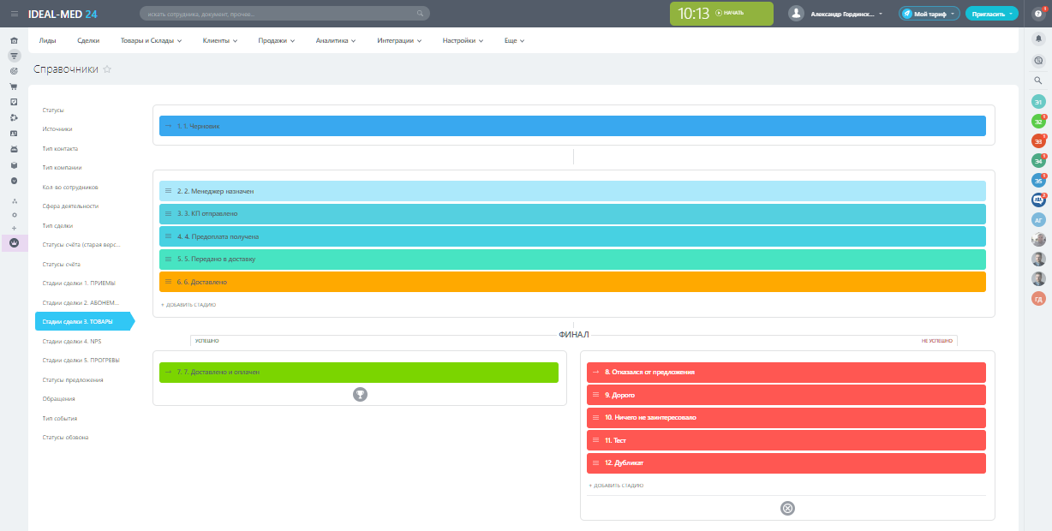
Task: Click the circle-down chevron icon in left sidebar
Action: pos(14,181)
